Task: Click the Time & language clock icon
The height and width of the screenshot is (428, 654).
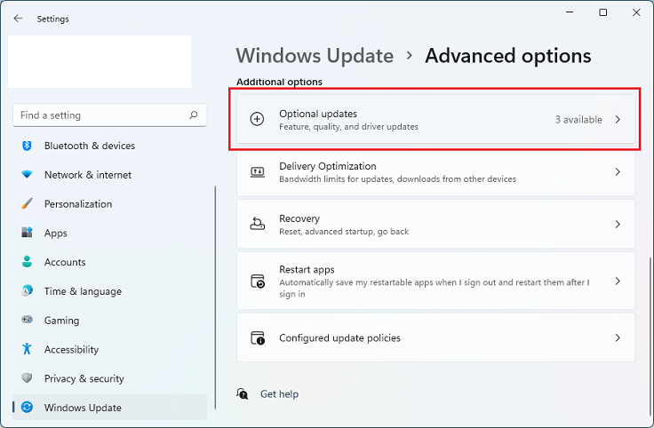Action: 27,291
